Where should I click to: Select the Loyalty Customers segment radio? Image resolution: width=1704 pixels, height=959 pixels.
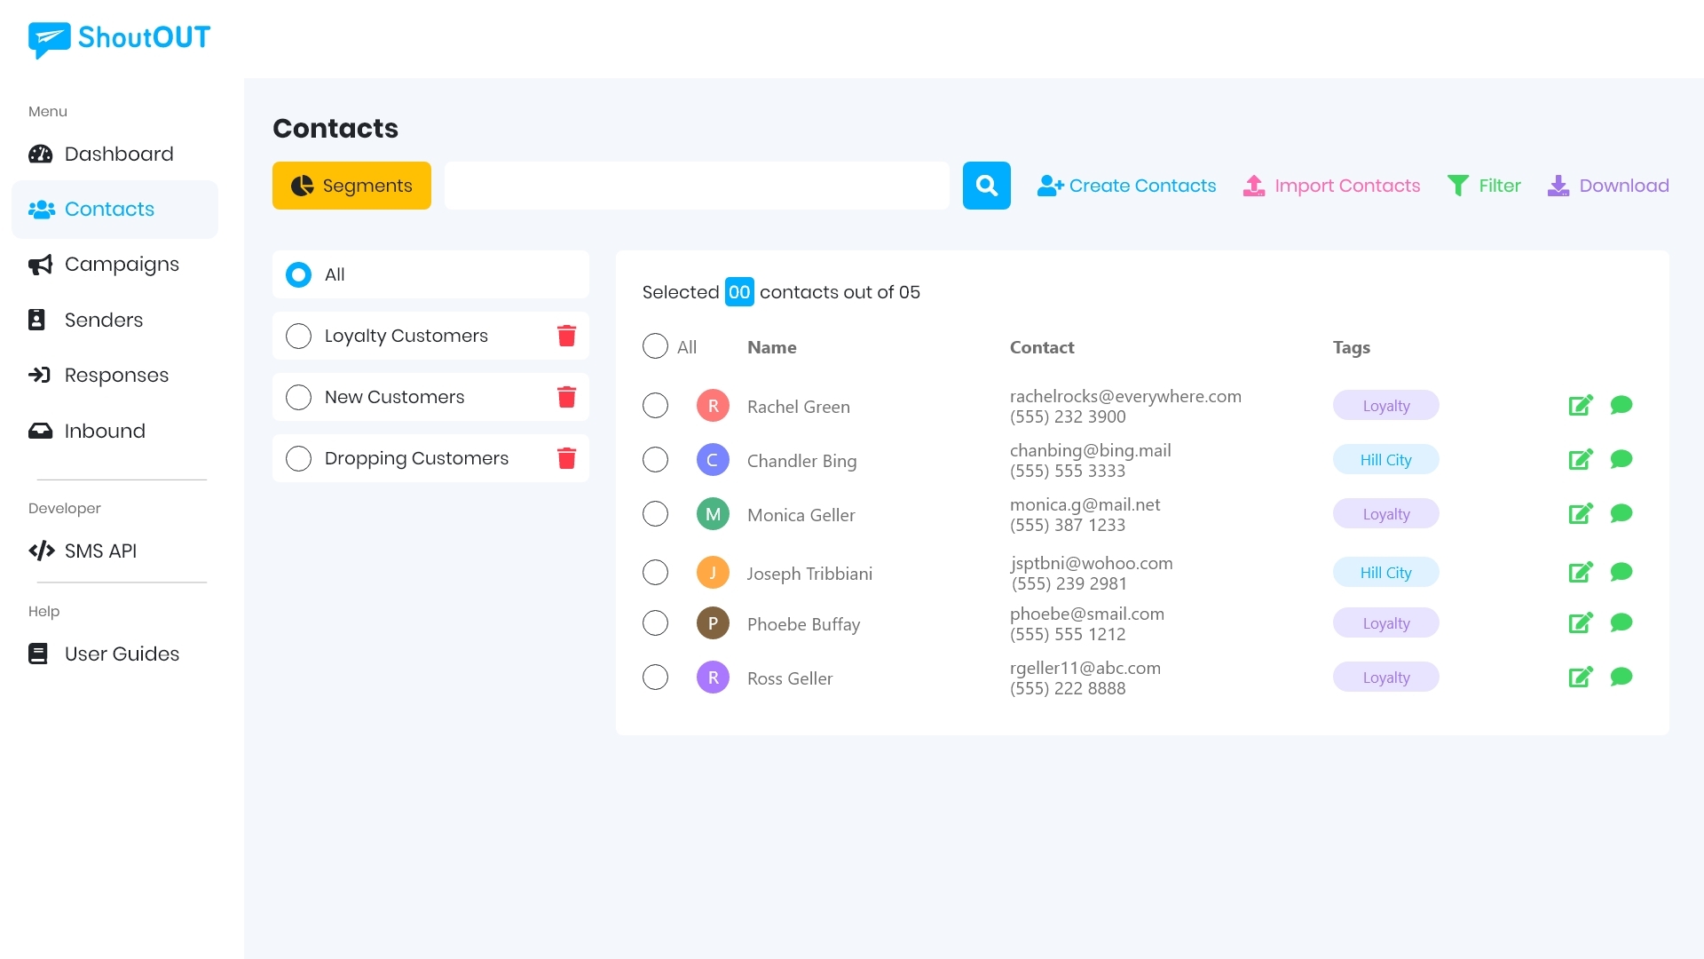click(x=299, y=336)
